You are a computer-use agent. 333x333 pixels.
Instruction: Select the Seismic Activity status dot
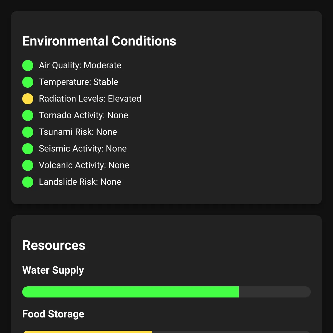tap(28, 149)
